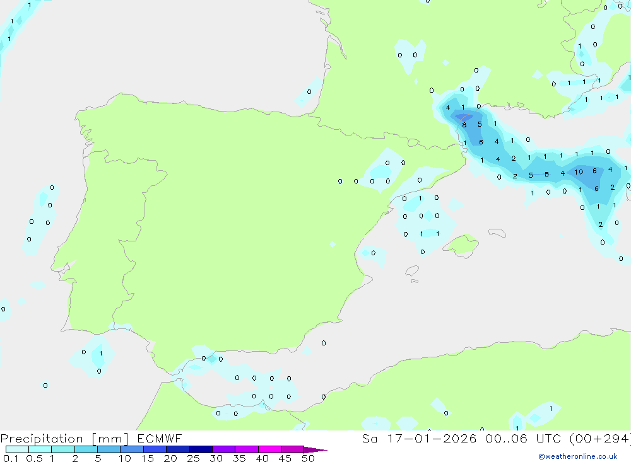Click the 45–50 mm legend color swatch
The width and height of the screenshot is (631, 462).
(x=292, y=449)
